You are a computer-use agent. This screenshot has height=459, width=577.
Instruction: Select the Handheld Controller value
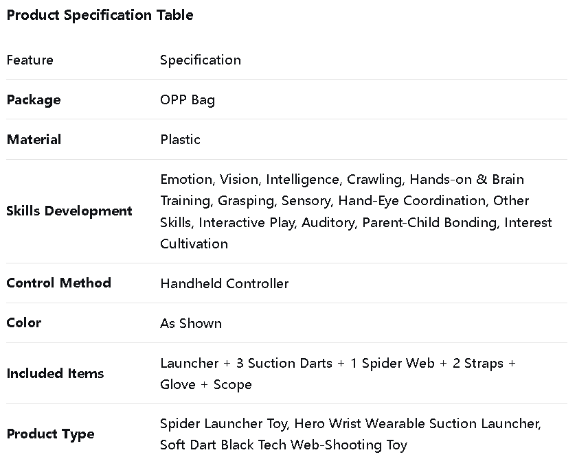(225, 283)
